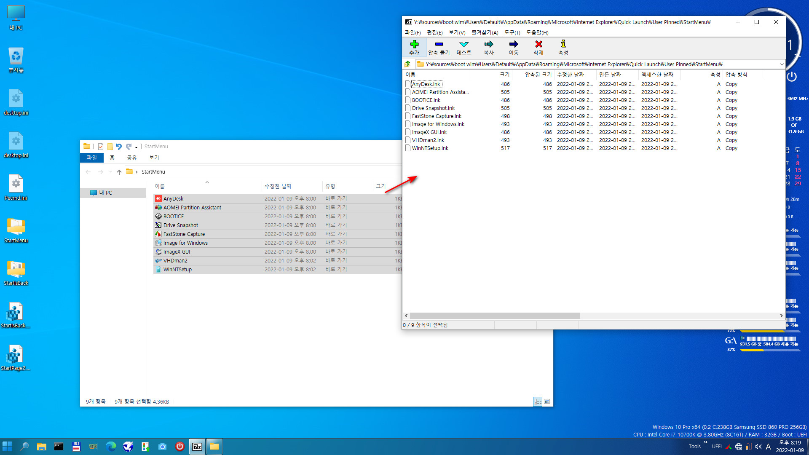Screen dimensions: 809x455
Task: Click the Properties (속성) info icon
Action: 563,47
